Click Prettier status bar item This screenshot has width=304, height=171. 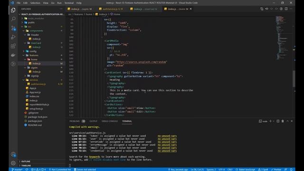(276, 170)
